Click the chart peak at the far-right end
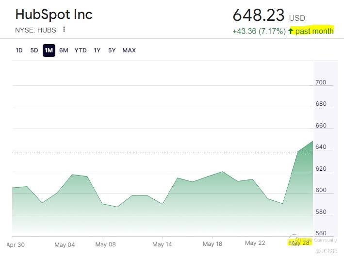Viewport: 344px width, 259px height. click(313, 141)
